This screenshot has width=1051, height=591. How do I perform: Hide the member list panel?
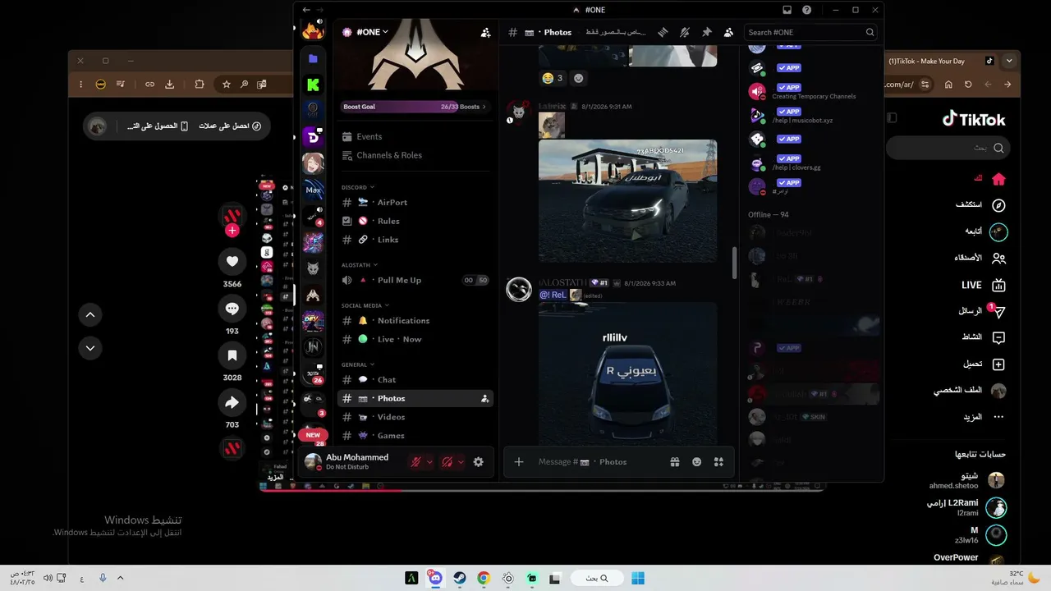(x=728, y=32)
